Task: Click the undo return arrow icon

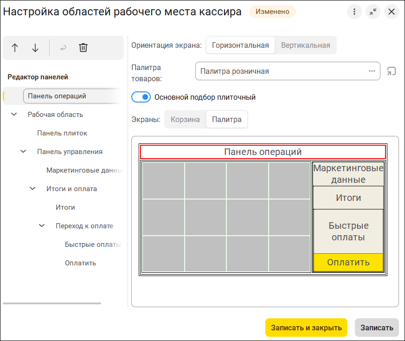Action: tap(63, 48)
